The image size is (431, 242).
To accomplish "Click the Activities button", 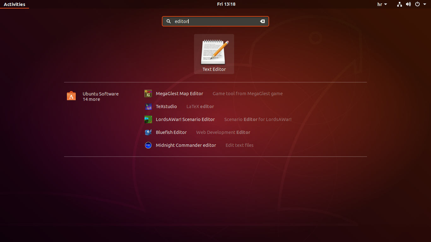I will click(x=15, y=4).
